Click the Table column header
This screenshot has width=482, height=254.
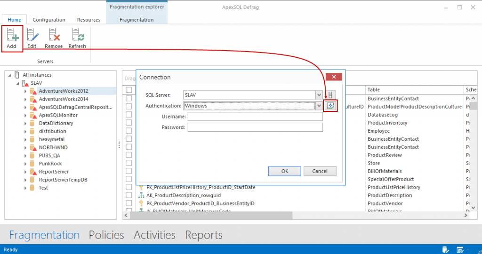coord(414,90)
